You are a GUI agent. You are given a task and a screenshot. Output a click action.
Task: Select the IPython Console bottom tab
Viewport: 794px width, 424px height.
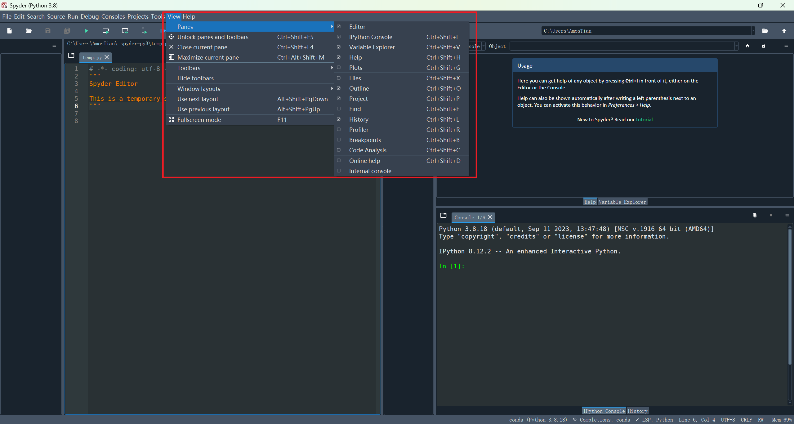pos(604,411)
